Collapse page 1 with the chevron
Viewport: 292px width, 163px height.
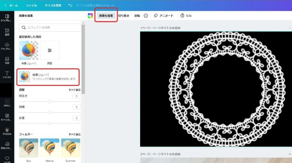(289, 28)
